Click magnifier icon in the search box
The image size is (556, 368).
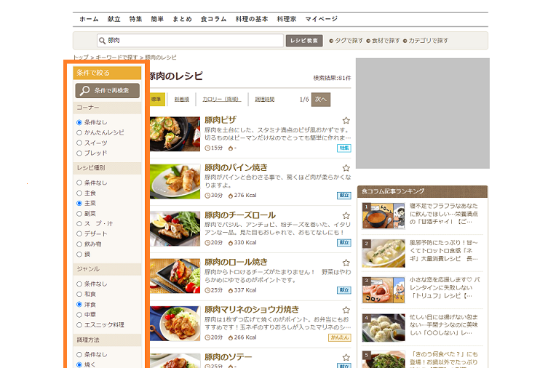(x=103, y=41)
